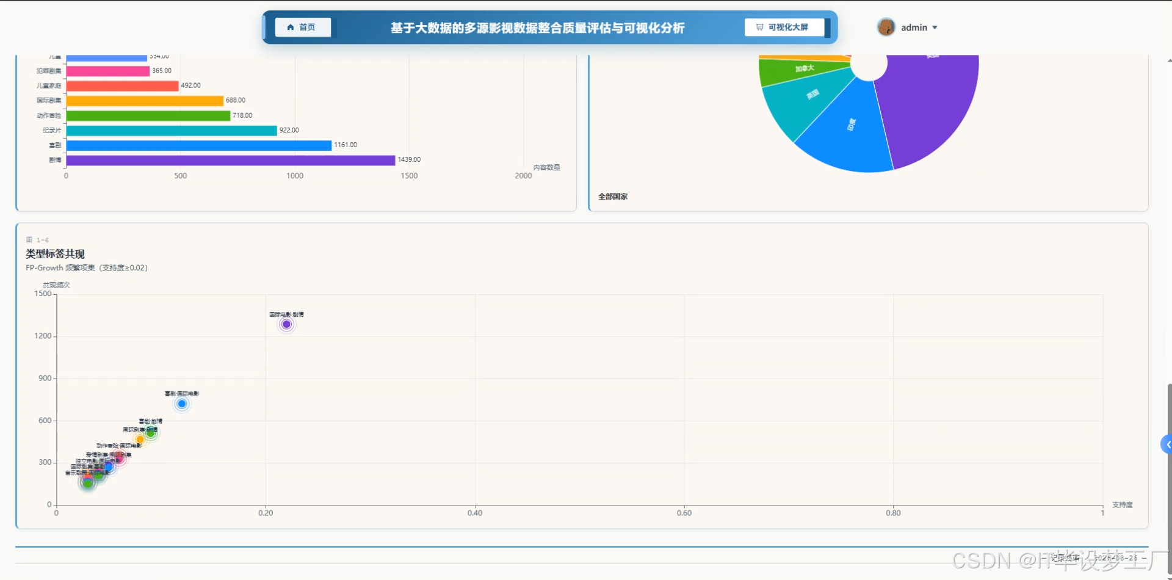This screenshot has width=1172, height=580.
Task: Click the 喜剧·剧情 green scatter point
Action: (x=150, y=433)
